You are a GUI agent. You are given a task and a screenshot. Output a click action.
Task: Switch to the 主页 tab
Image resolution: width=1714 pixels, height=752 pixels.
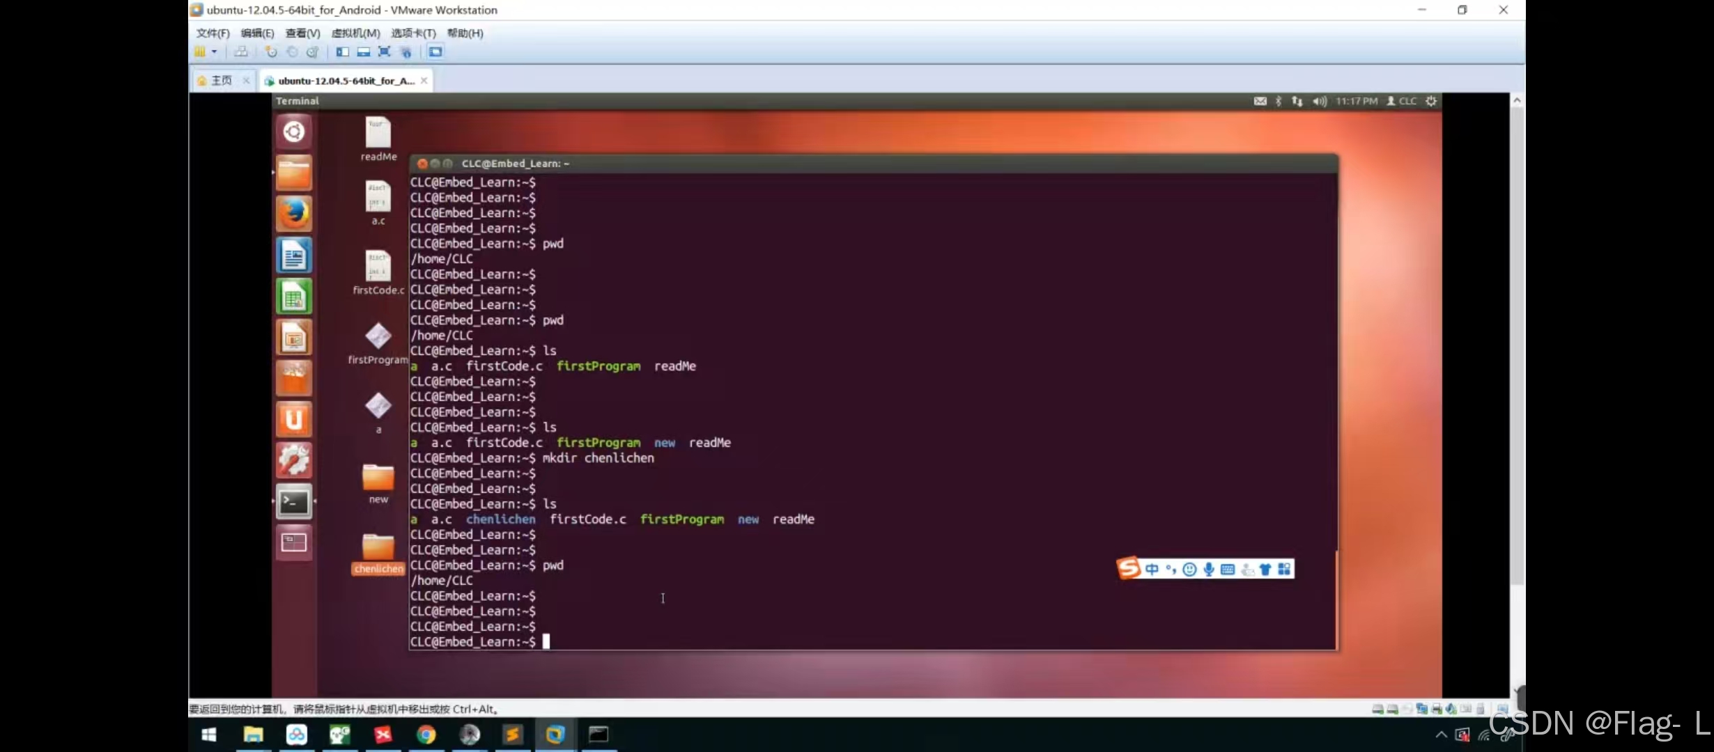pos(222,81)
